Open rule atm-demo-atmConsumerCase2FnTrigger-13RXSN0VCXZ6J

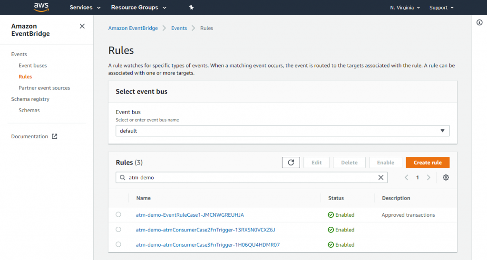click(205, 230)
